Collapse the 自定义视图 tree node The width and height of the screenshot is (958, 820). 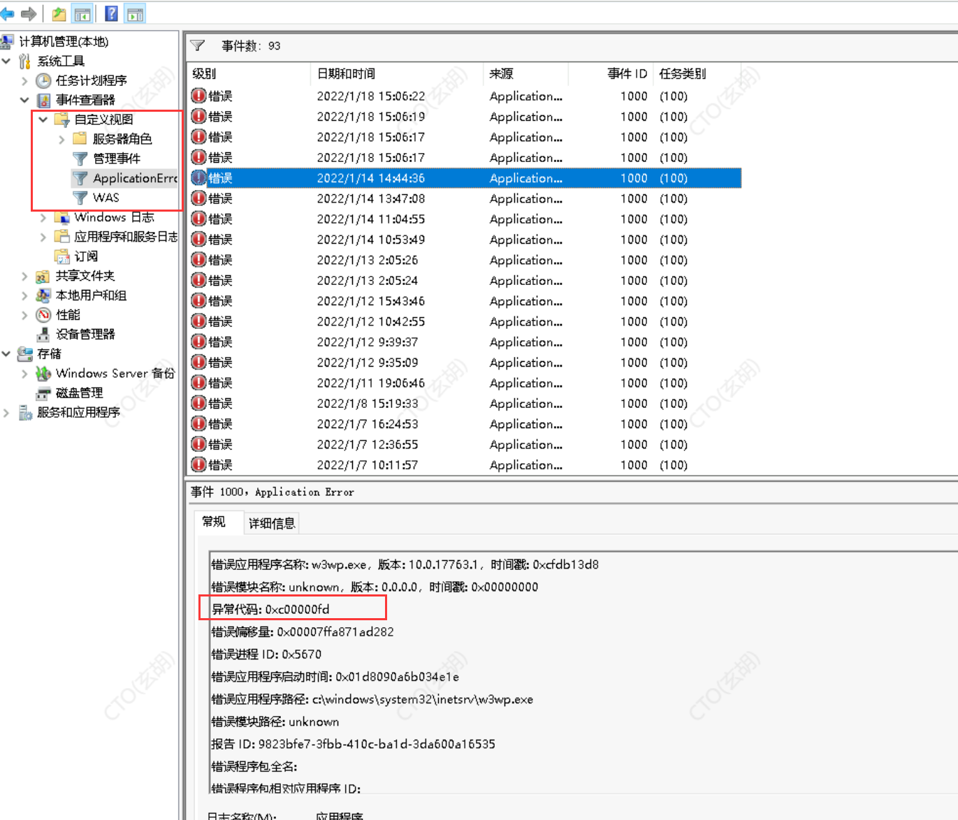[43, 120]
